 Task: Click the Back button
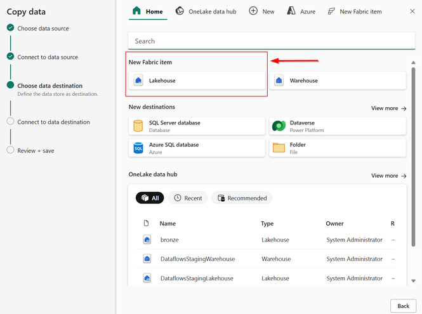point(403,306)
